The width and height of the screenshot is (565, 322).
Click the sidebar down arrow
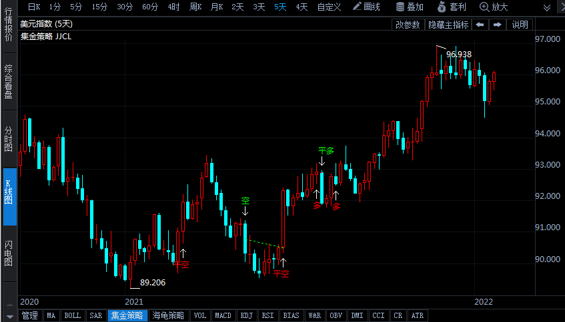tap(10, 317)
